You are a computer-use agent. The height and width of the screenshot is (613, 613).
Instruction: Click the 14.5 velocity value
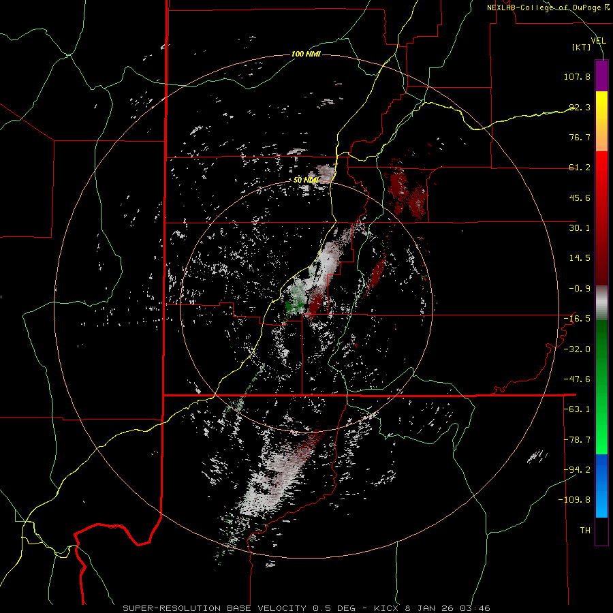pyautogui.click(x=580, y=258)
